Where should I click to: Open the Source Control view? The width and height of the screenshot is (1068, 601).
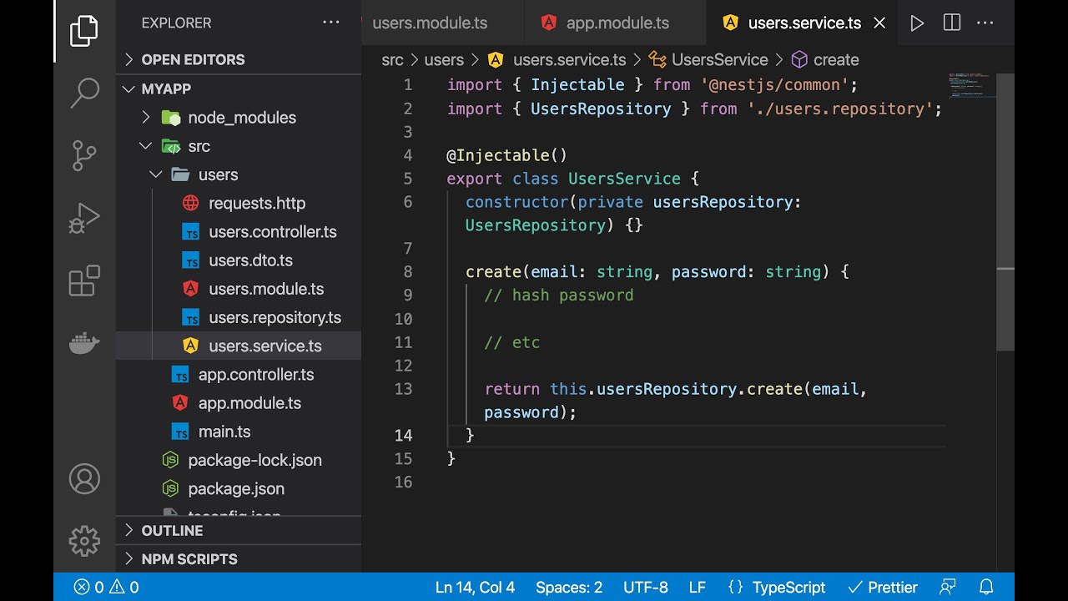coord(84,155)
